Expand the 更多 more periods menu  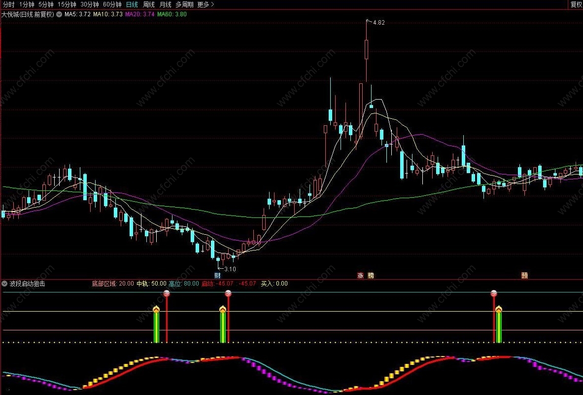click(x=206, y=4)
